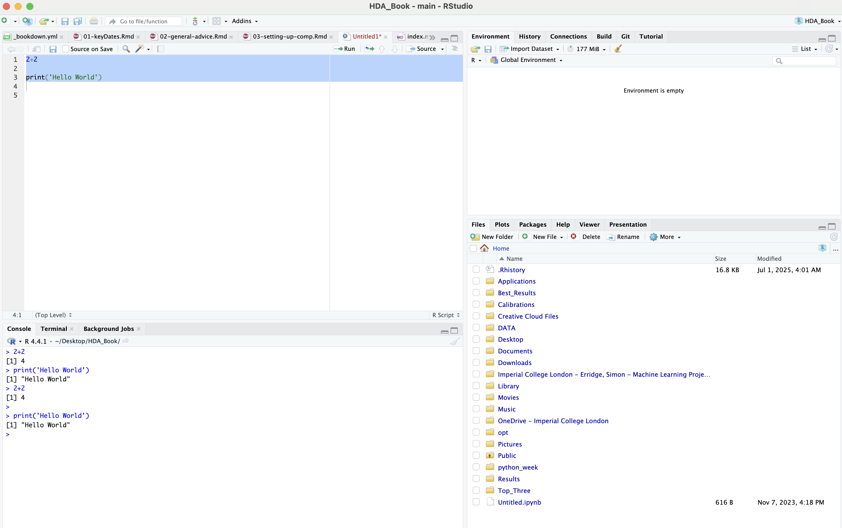Clear objects using the Environment broom icon
Screen dimensions: 842x528
tap(618, 49)
